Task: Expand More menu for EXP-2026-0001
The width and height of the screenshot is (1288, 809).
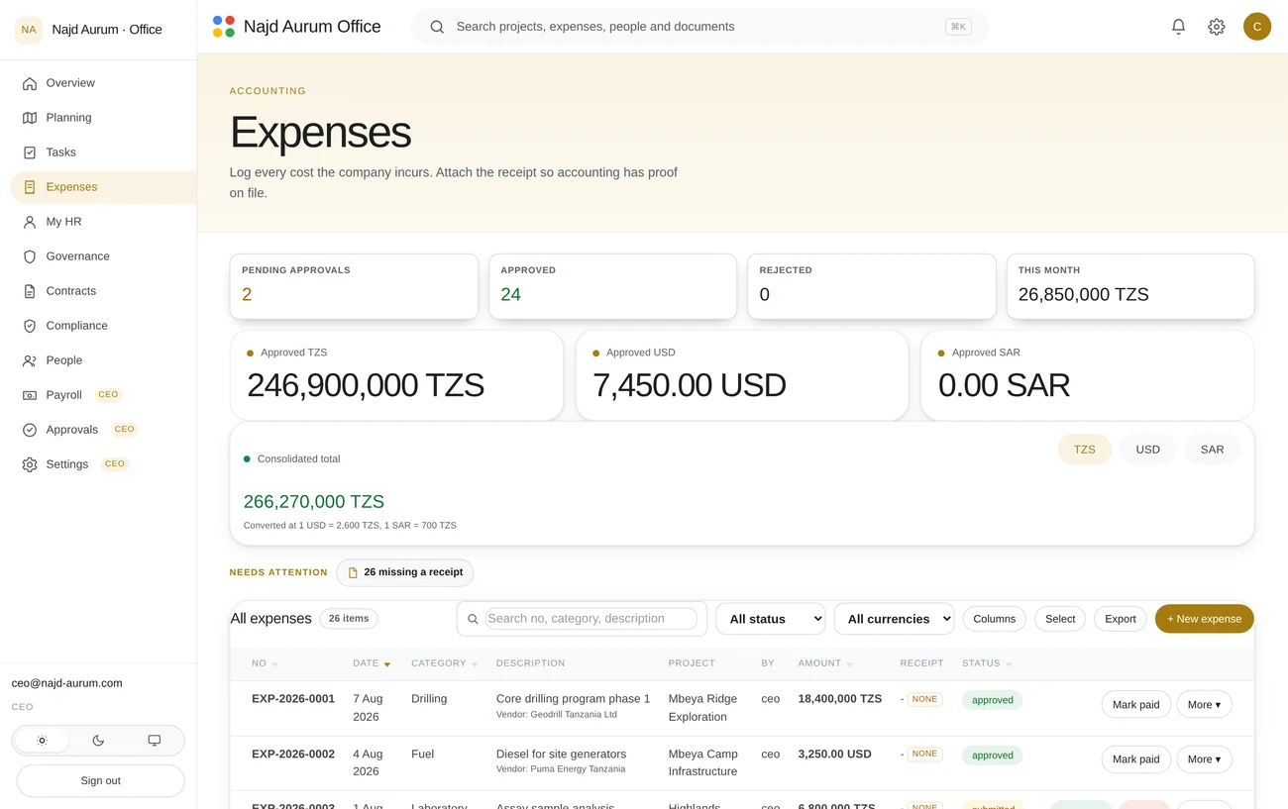Action: click(1204, 705)
